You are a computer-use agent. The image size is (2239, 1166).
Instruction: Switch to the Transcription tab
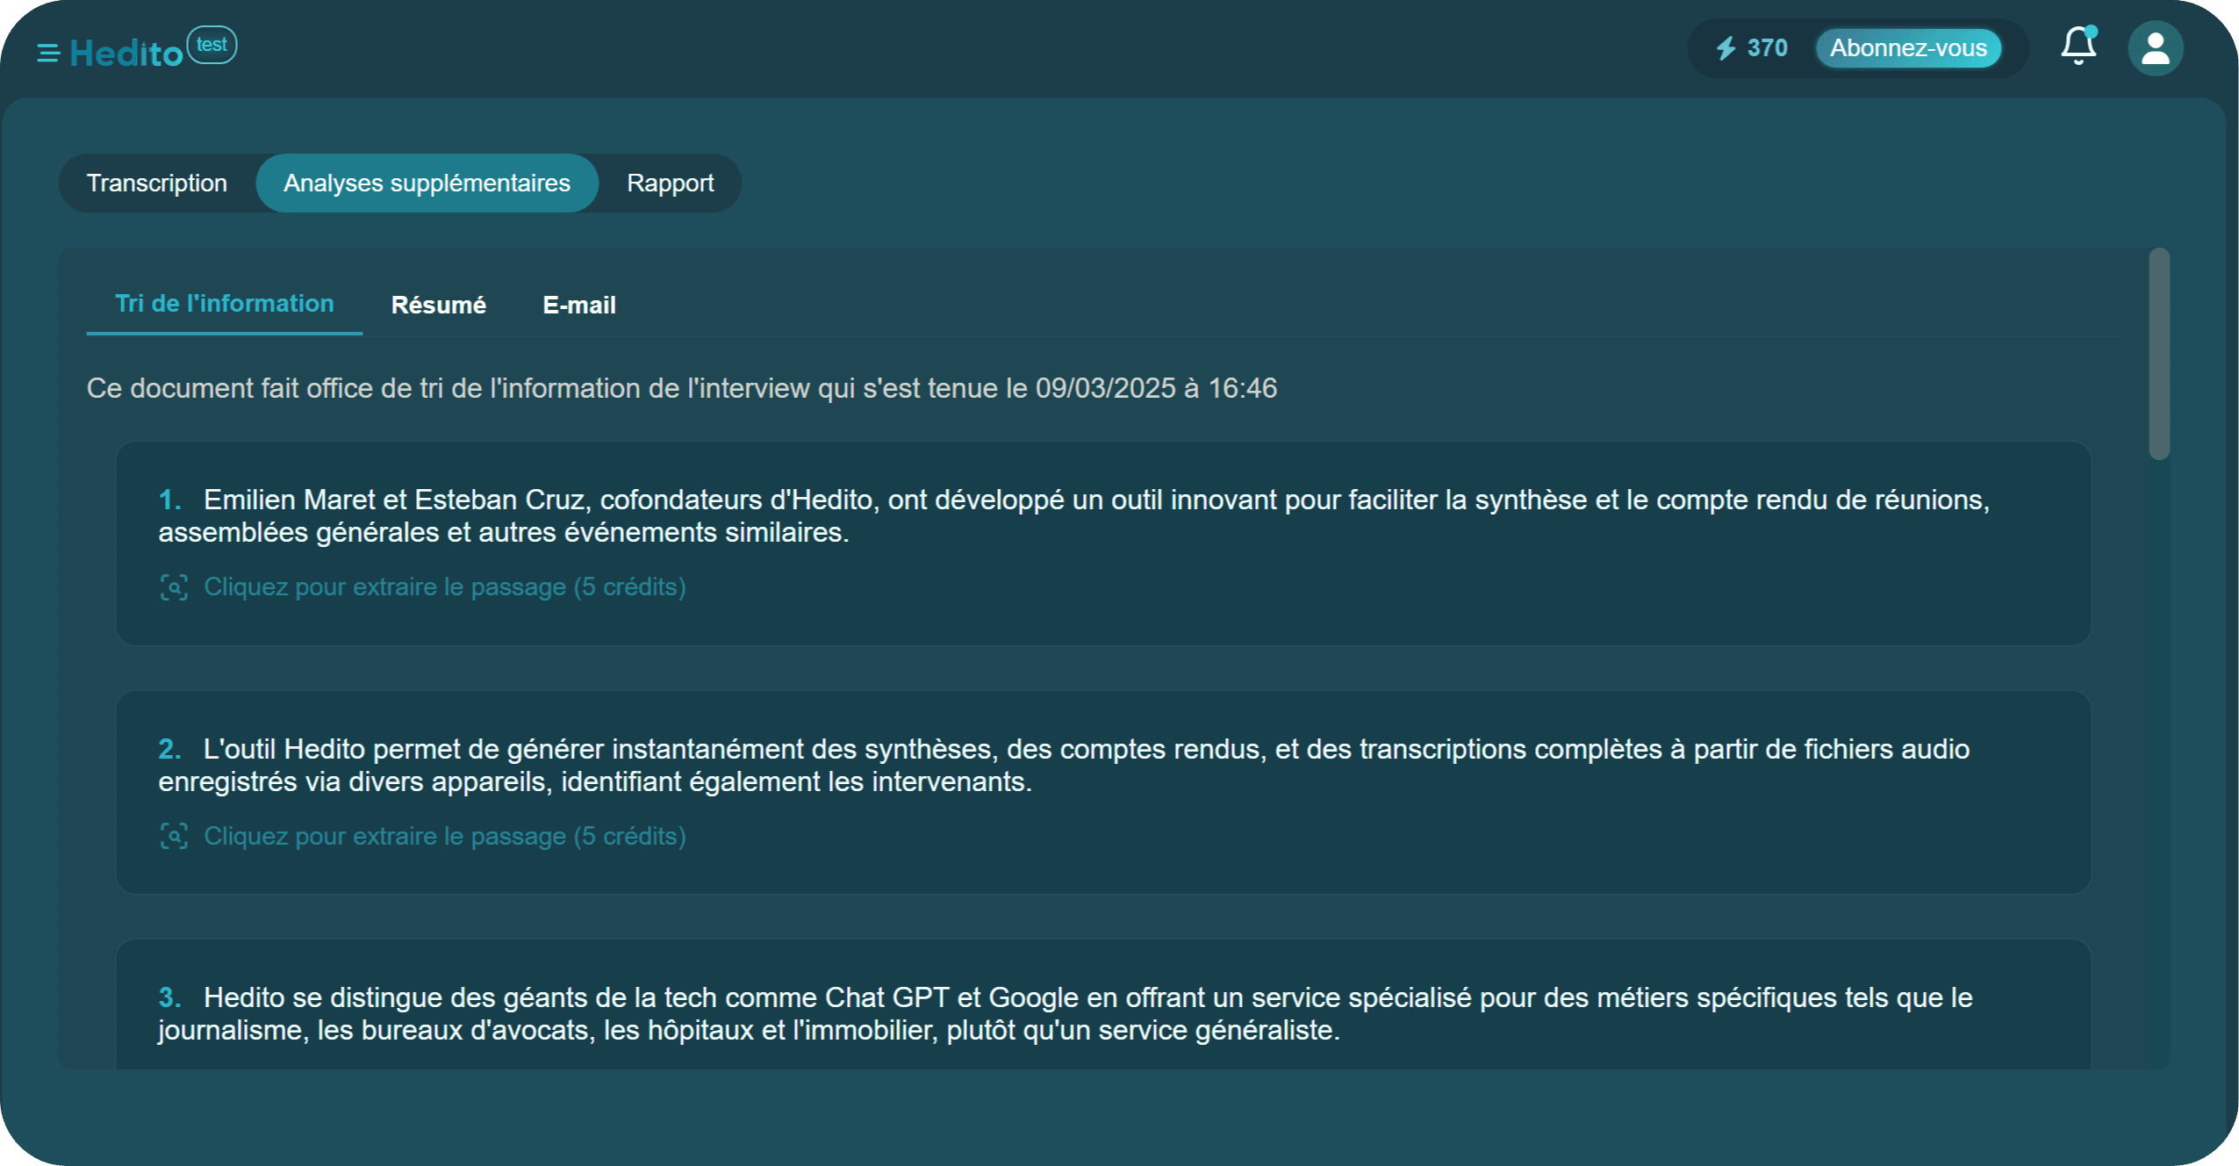(x=157, y=183)
